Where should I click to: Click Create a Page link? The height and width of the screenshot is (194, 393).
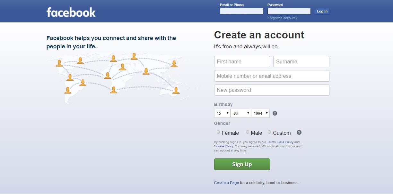click(226, 182)
